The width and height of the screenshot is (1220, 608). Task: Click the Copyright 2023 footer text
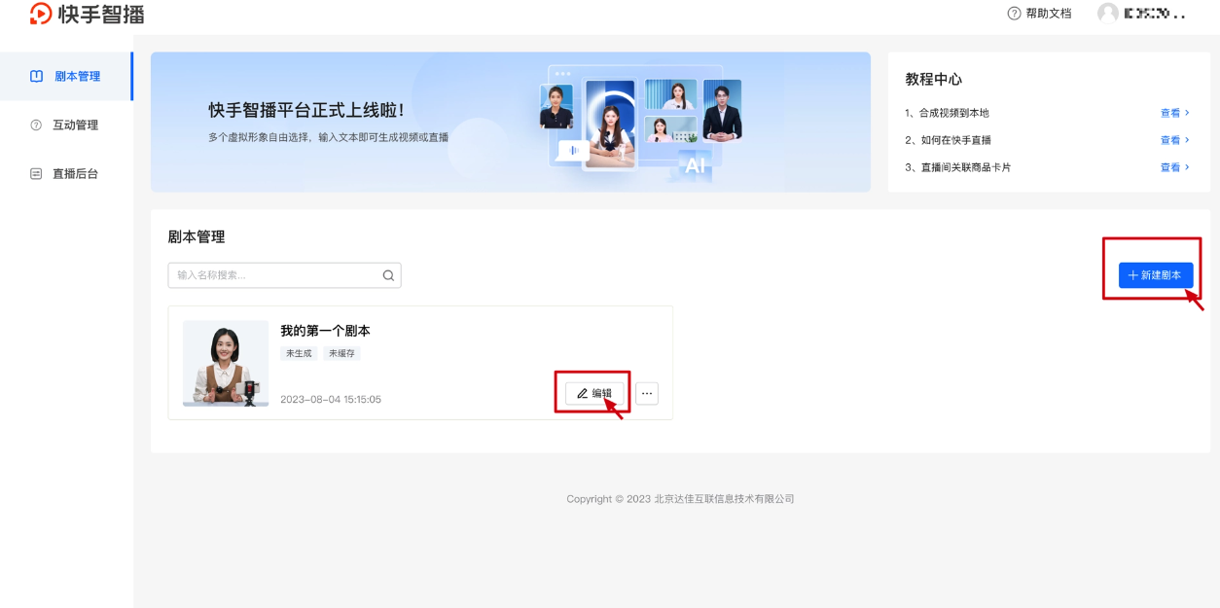point(681,499)
